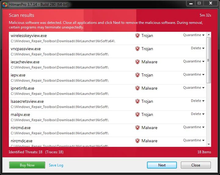220x175 pixels.
Task: Open the Quarantine dropdown for nircmdc.exe
Action: click(x=194, y=140)
